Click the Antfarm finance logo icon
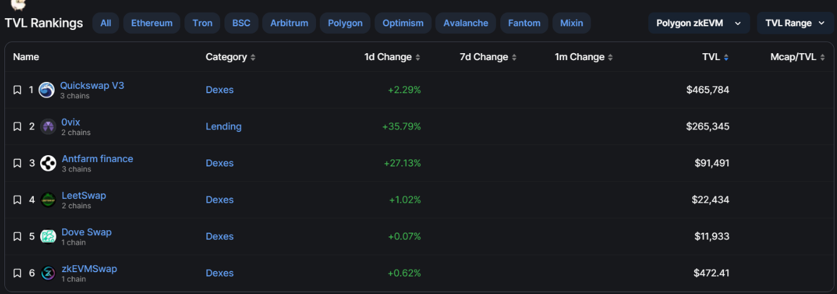The height and width of the screenshot is (294, 837). click(48, 163)
